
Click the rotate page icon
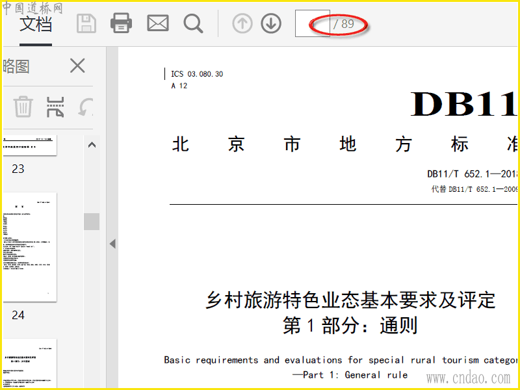(86, 107)
